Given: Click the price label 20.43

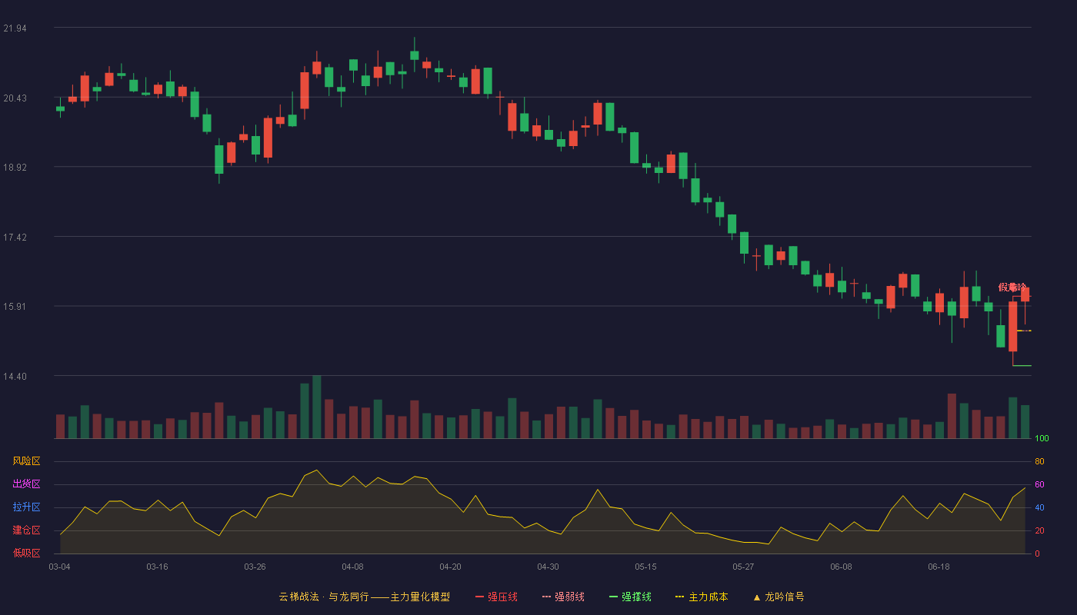Looking at the screenshot, I should click(x=15, y=98).
